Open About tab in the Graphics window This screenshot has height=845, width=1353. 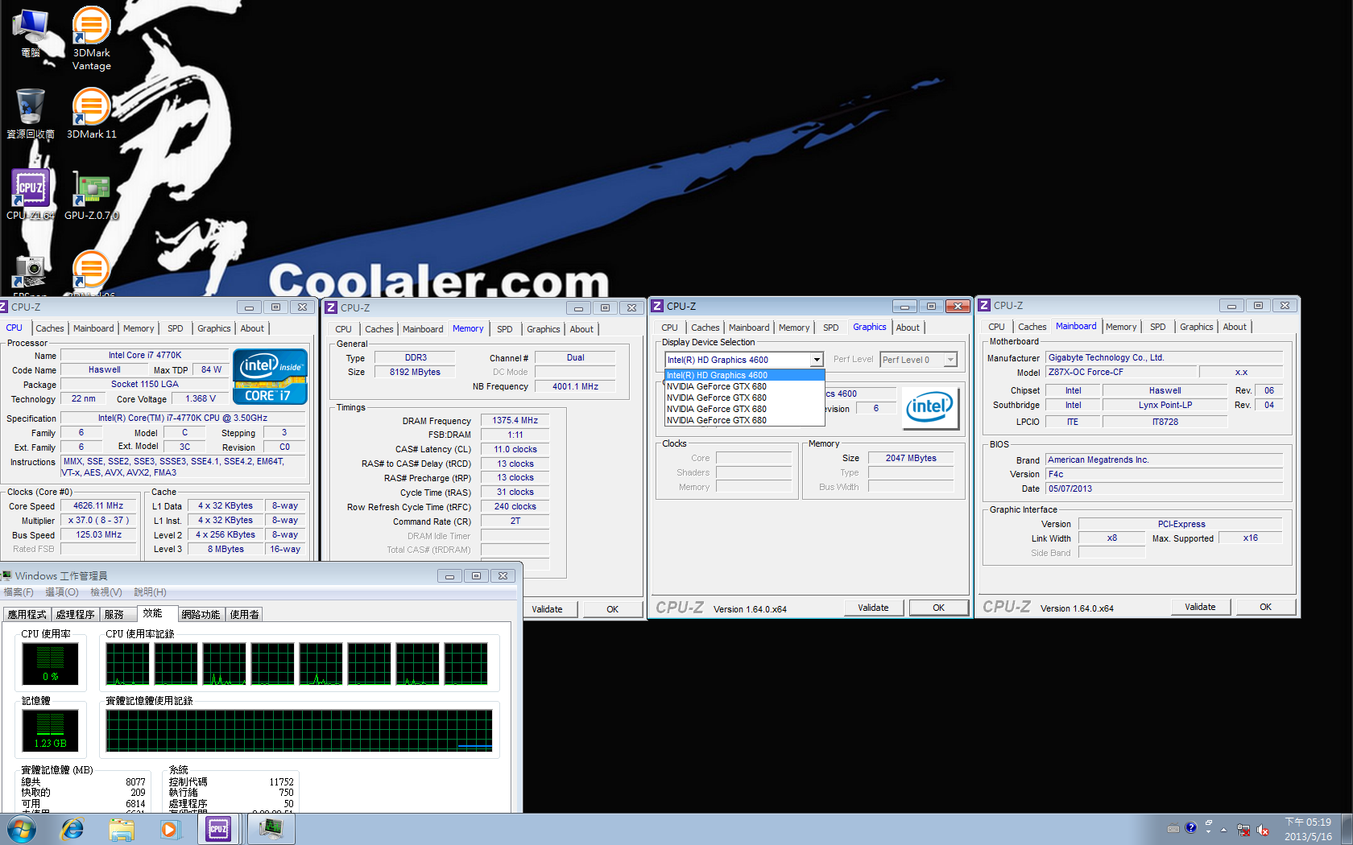tap(908, 328)
